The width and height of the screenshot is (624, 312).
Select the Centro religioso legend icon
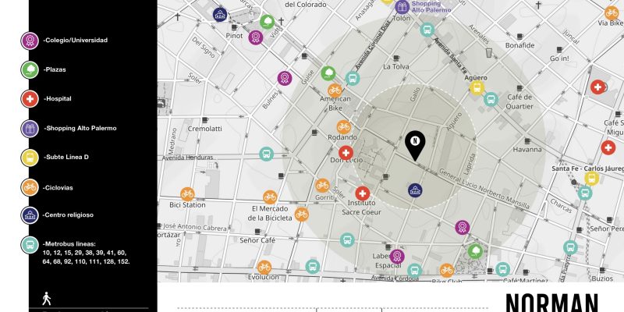[x=29, y=216]
